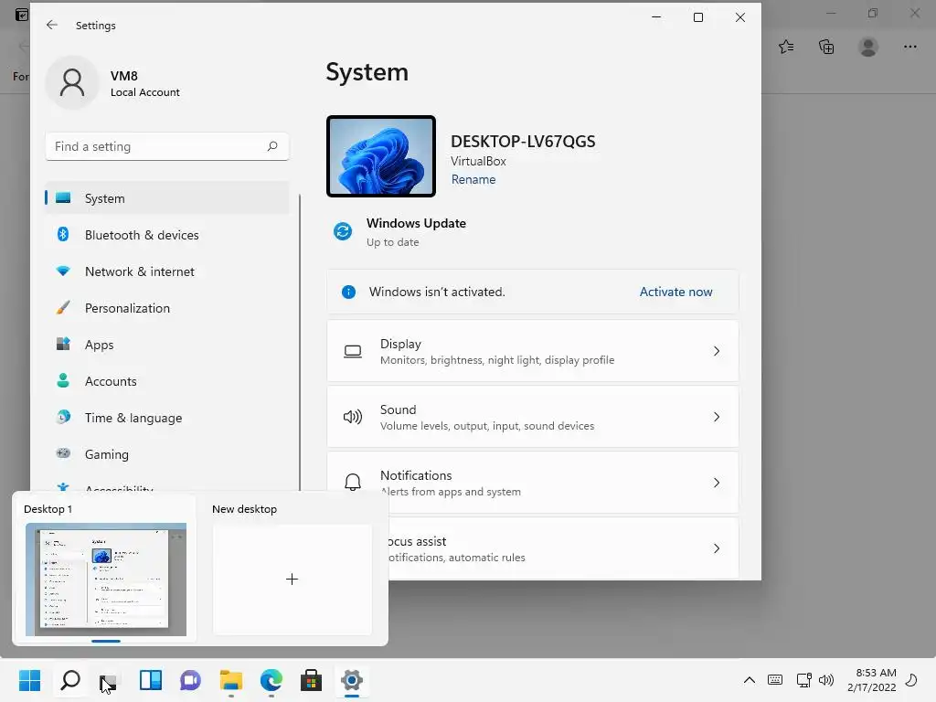This screenshot has height=702, width=936.
Task: Click Edge window Collections icon
Action: 826,47
